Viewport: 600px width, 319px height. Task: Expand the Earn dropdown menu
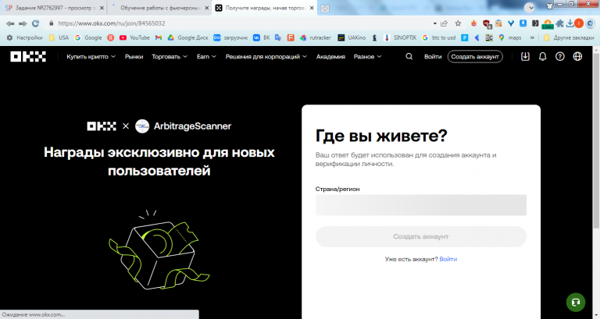pyautogui.click(x=206, y=56)
